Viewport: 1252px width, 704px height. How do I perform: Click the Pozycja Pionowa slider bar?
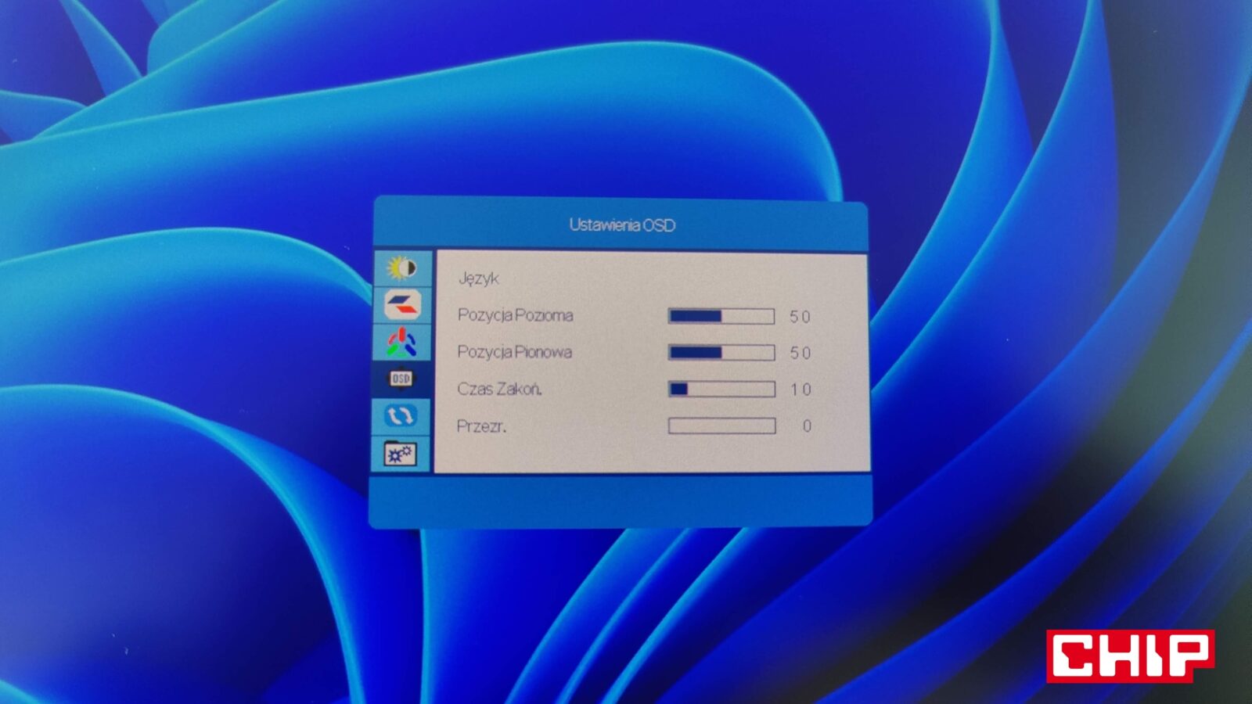(721, 353)
